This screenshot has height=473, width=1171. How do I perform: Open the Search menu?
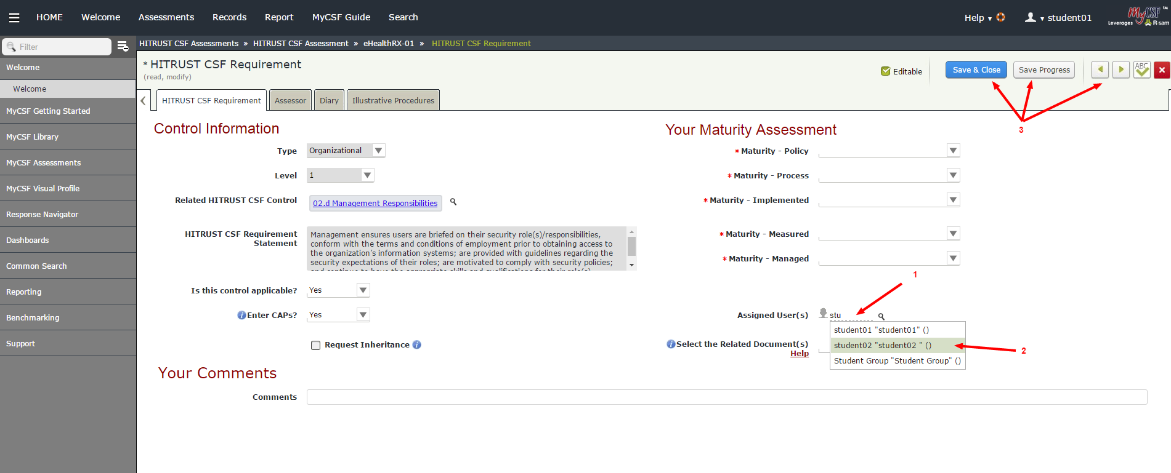point(403,17)
